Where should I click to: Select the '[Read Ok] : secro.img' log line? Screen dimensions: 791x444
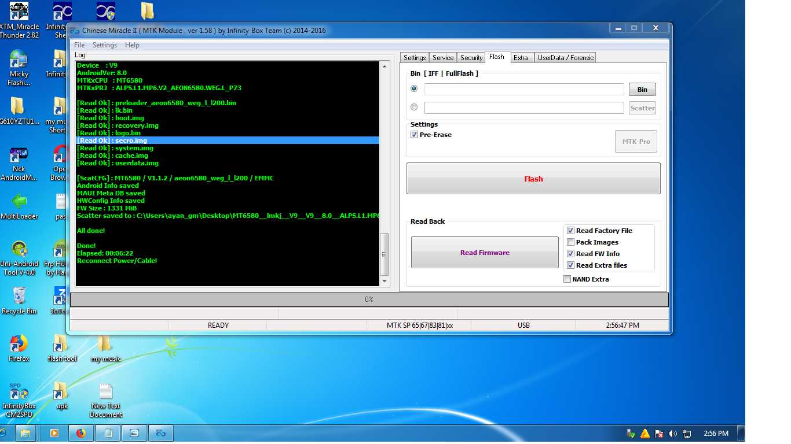(x=228, y=140)
